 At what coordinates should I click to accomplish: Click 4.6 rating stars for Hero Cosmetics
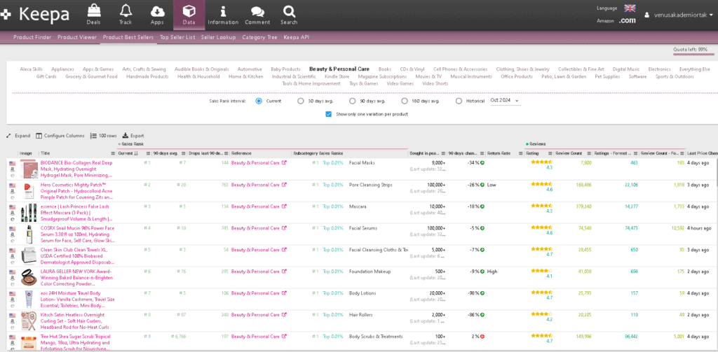(x=541, y=184)
